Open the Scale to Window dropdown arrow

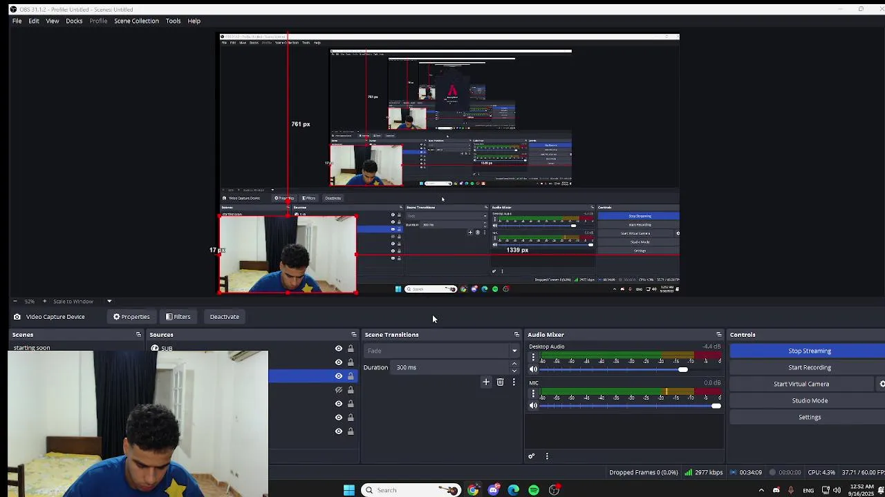(x=109, y=302)
